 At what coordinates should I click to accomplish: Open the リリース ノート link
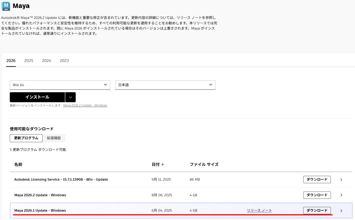coord(259,210)
